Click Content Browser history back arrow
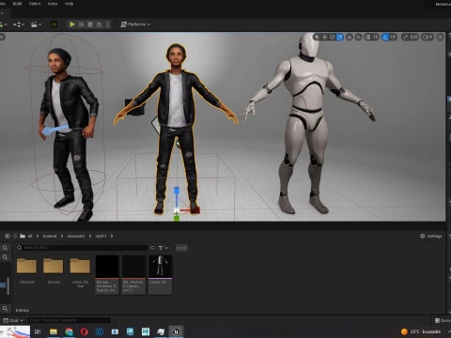 click(8, 236)
